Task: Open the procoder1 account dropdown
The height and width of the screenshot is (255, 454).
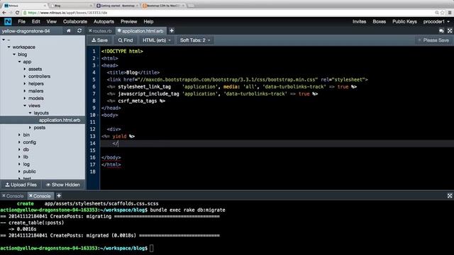Action: pyautogui.click(x=436, y=22)
